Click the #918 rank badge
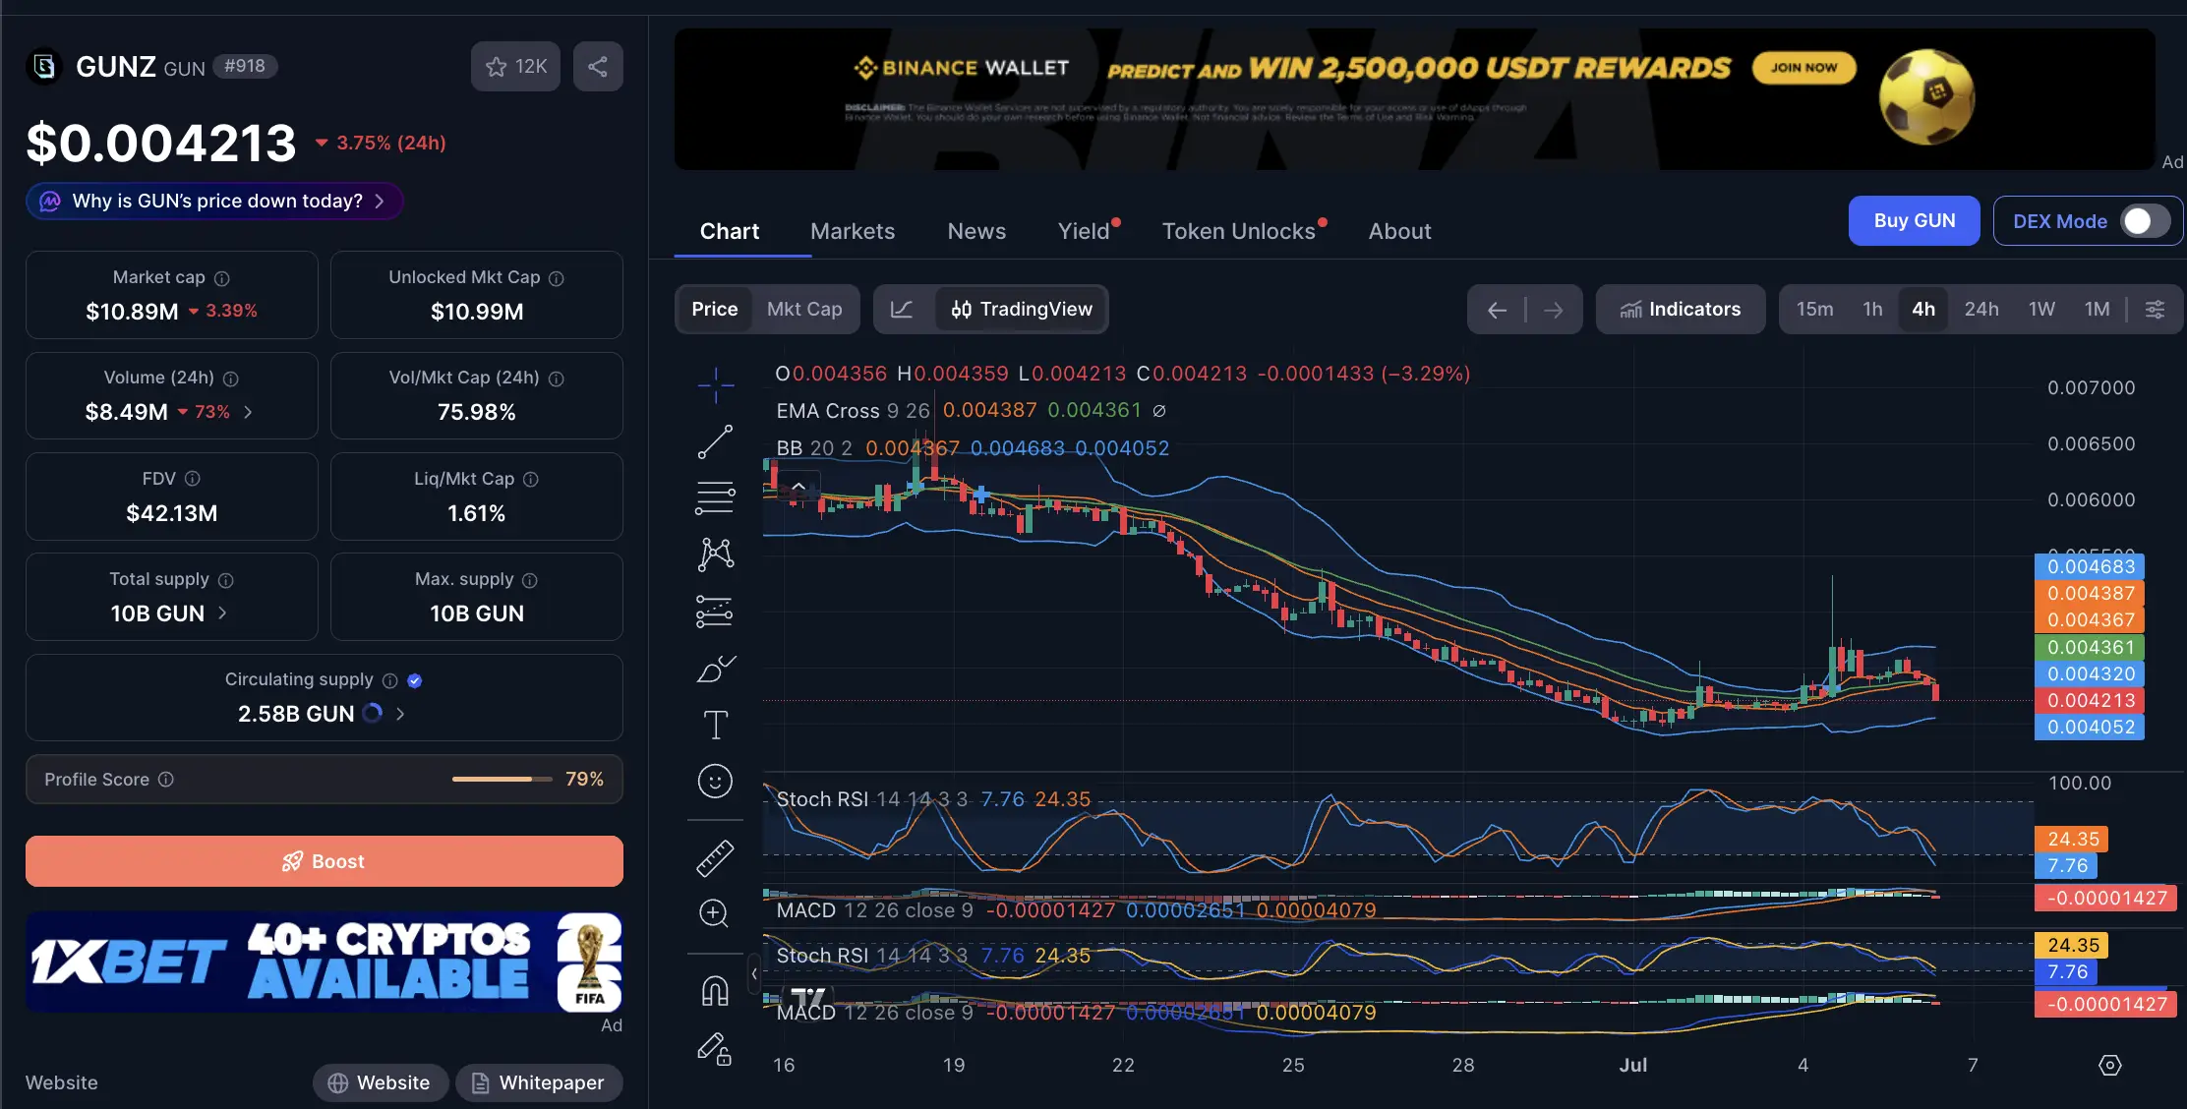This screenshot has height=1109, width=2187. [x=245, y=67]
